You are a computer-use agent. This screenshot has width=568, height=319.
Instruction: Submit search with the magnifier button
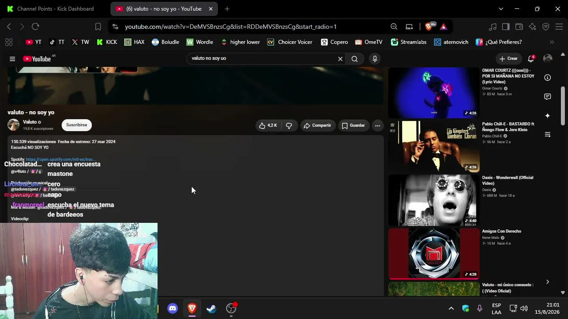point(355,59)
